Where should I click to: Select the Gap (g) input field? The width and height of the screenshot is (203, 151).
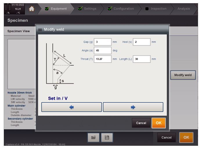[103, 42]
